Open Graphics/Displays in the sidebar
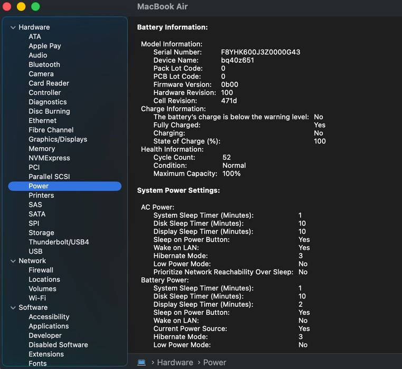The height and width of the screenshot is (369, 402). pyautogui.click(x=58, y=139)
